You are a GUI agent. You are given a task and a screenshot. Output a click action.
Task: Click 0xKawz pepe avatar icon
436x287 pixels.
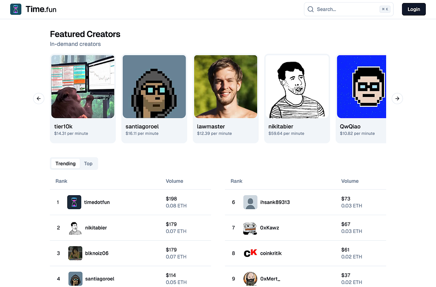click(250, 228)
